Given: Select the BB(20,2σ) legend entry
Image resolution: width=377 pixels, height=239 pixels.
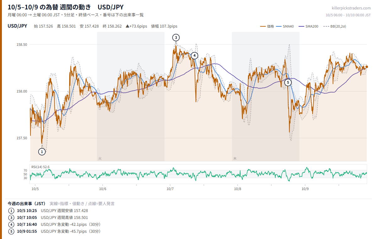Looking at the screenshot, I should click(x=334, y=26).
